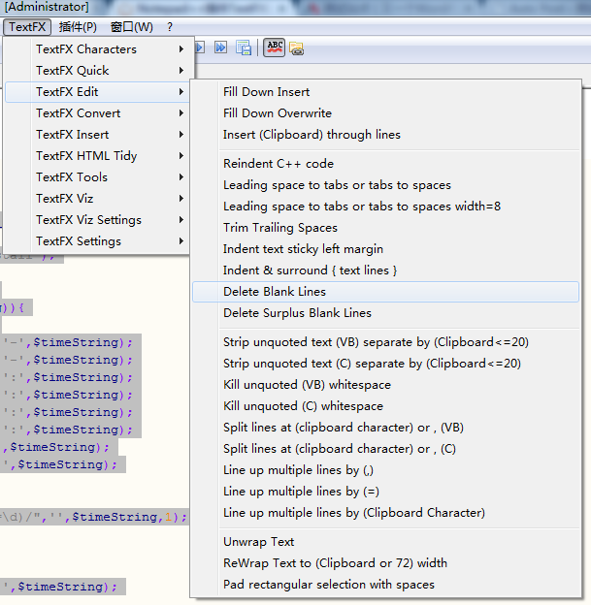Image resolution: width=591 pixels, height=605 pixels.
Task: Click code line ending with $timeString,1);
Action: [x=94, y=517]
